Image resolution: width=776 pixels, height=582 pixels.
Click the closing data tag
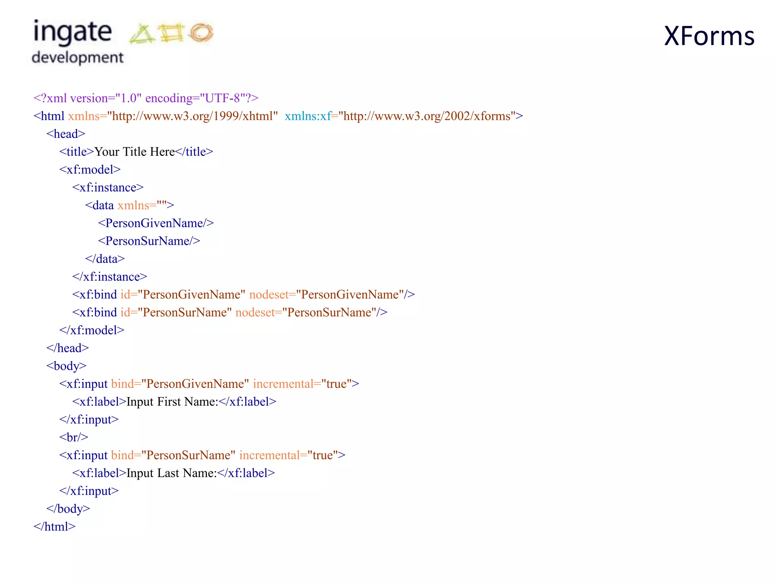pos(105,259)
